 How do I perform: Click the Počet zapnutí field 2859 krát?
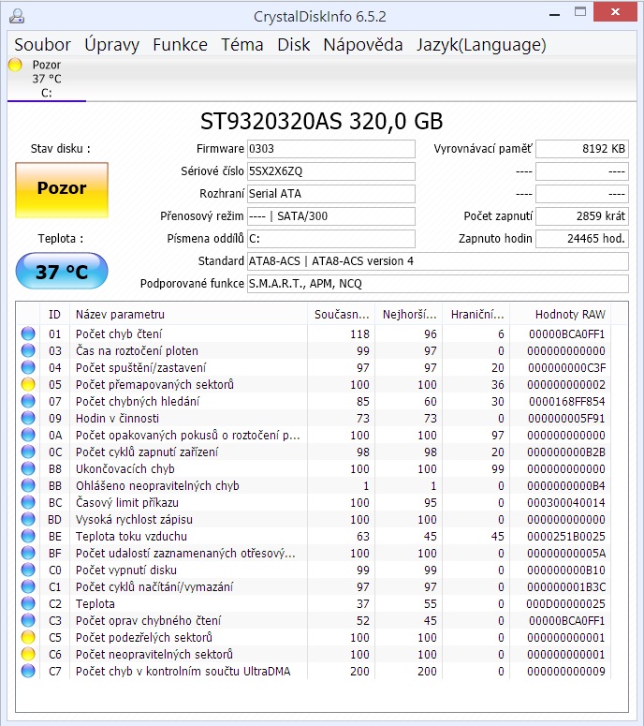click(582, 216)
